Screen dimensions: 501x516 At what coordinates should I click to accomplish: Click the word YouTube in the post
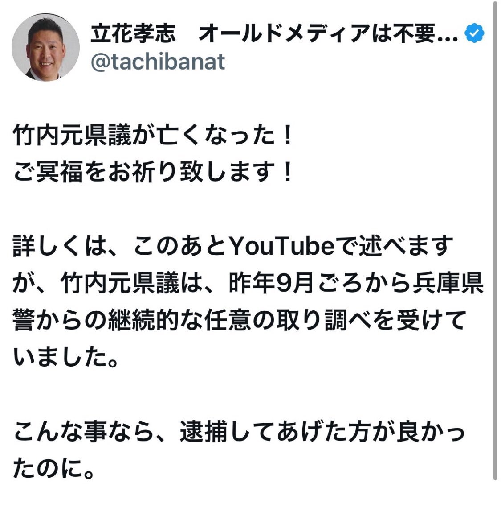(x=282, y=246)
